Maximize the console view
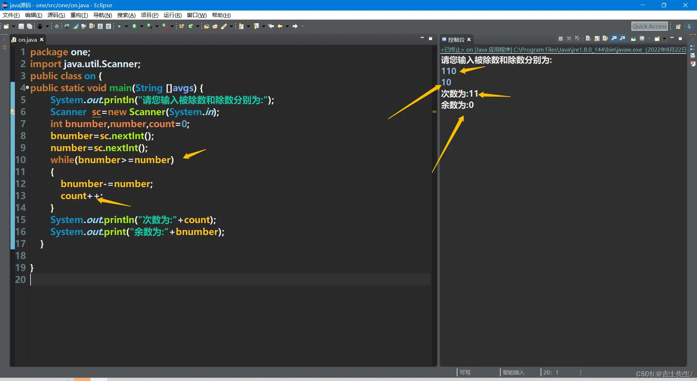This screenshot has width=697, height=381. point(680,38)
